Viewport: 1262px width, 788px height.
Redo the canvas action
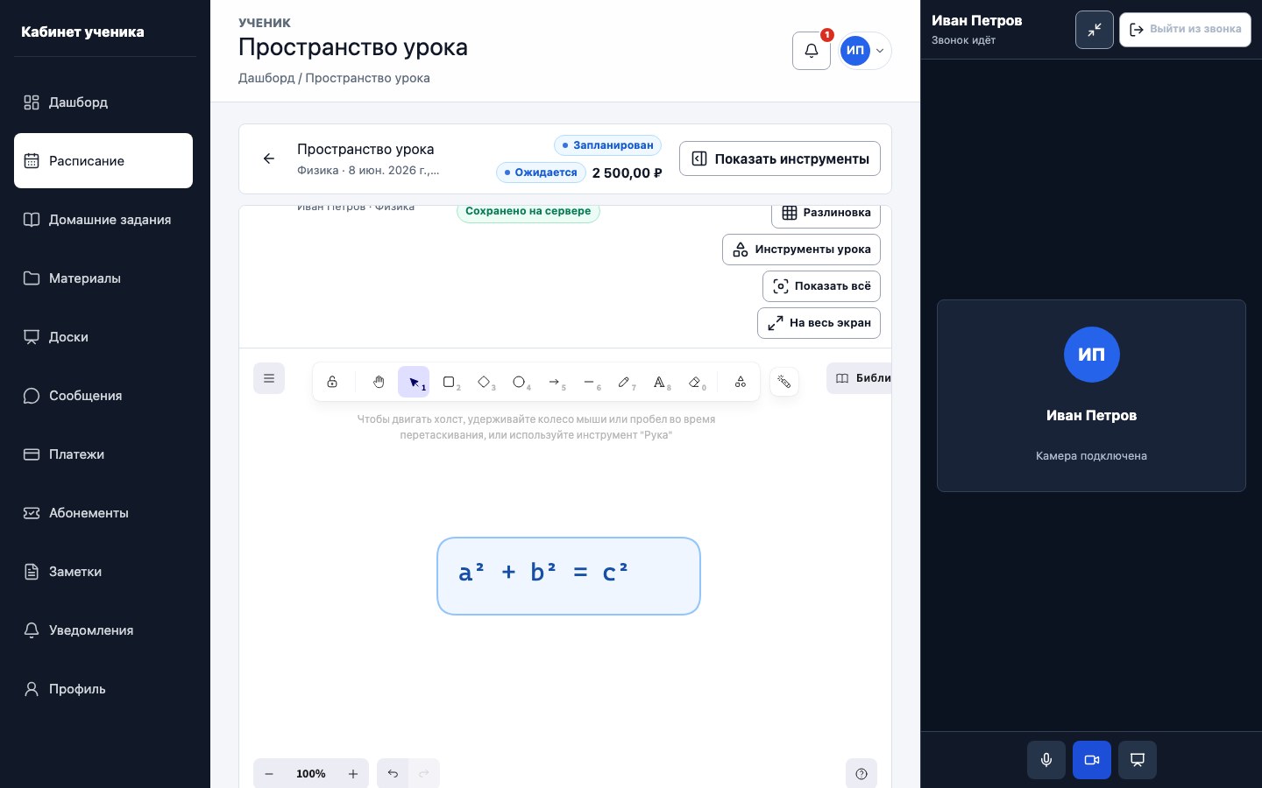point(424,774)
